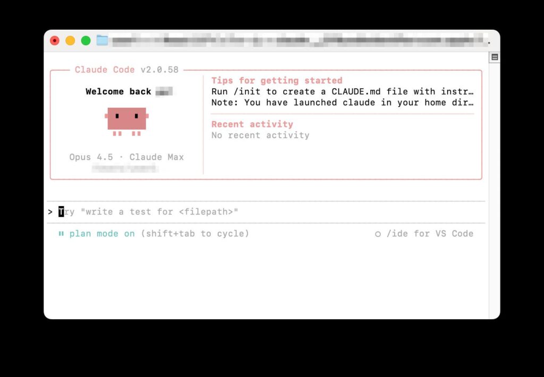The width and height of the screenshot is (544, 377).
Task: Click the green zoom window button
Action: [86, 40]
